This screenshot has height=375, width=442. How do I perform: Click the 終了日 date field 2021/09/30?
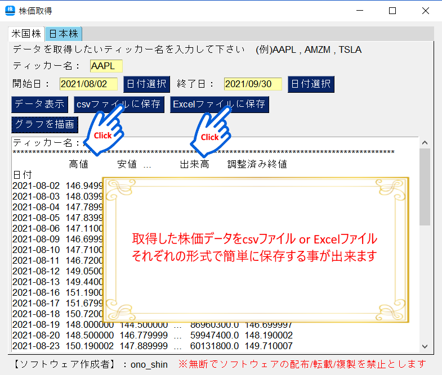[x=253, y=84]
